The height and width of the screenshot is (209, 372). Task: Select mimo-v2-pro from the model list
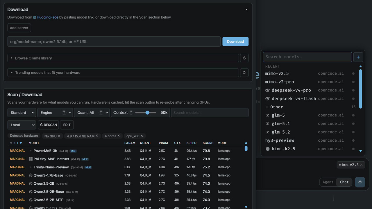[310, 82]
